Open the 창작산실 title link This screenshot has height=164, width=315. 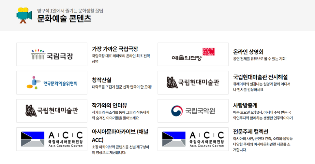(101, 80)
